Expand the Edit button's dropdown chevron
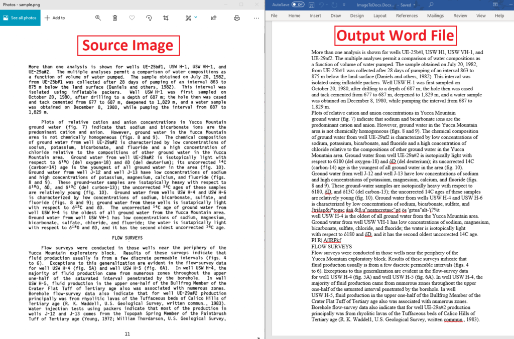 [196, 17]
